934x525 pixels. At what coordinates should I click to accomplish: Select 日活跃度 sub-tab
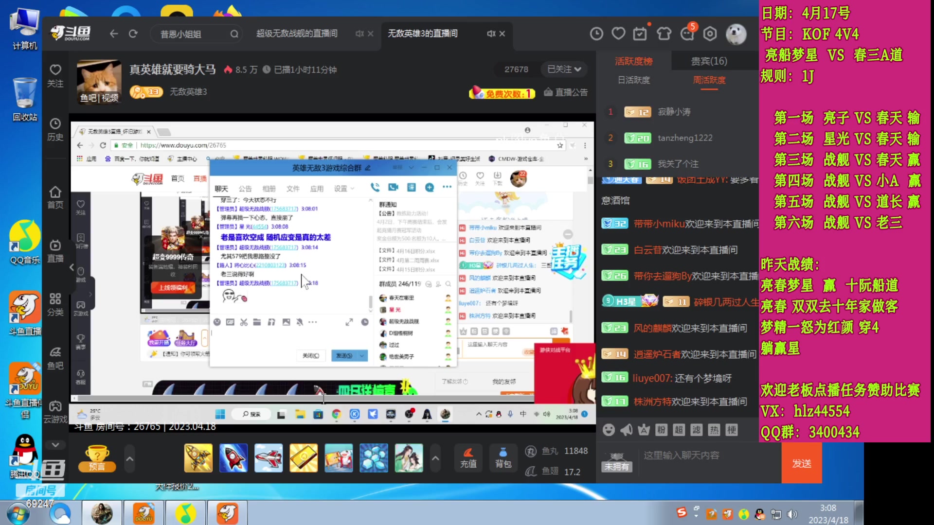pos(633,80)
